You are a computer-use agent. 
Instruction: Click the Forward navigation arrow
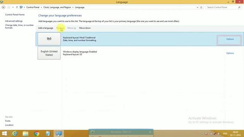9,7
